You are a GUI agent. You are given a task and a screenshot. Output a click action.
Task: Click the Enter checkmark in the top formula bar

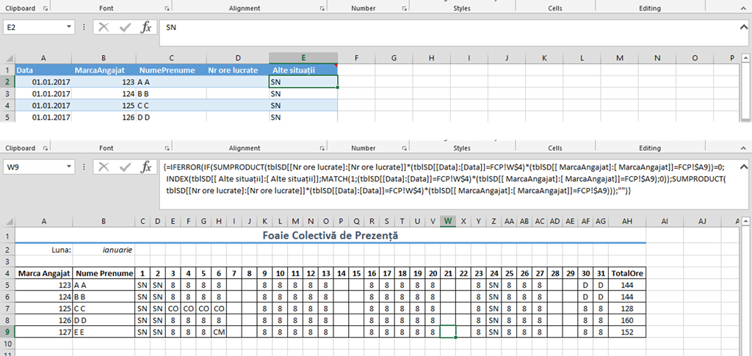125,27
